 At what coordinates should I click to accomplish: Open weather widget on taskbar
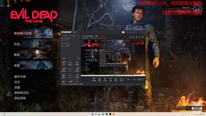tap(4, 114)
